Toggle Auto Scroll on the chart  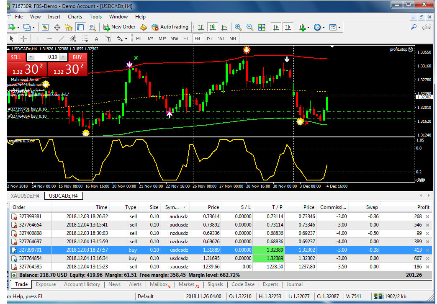coord(277,27)
